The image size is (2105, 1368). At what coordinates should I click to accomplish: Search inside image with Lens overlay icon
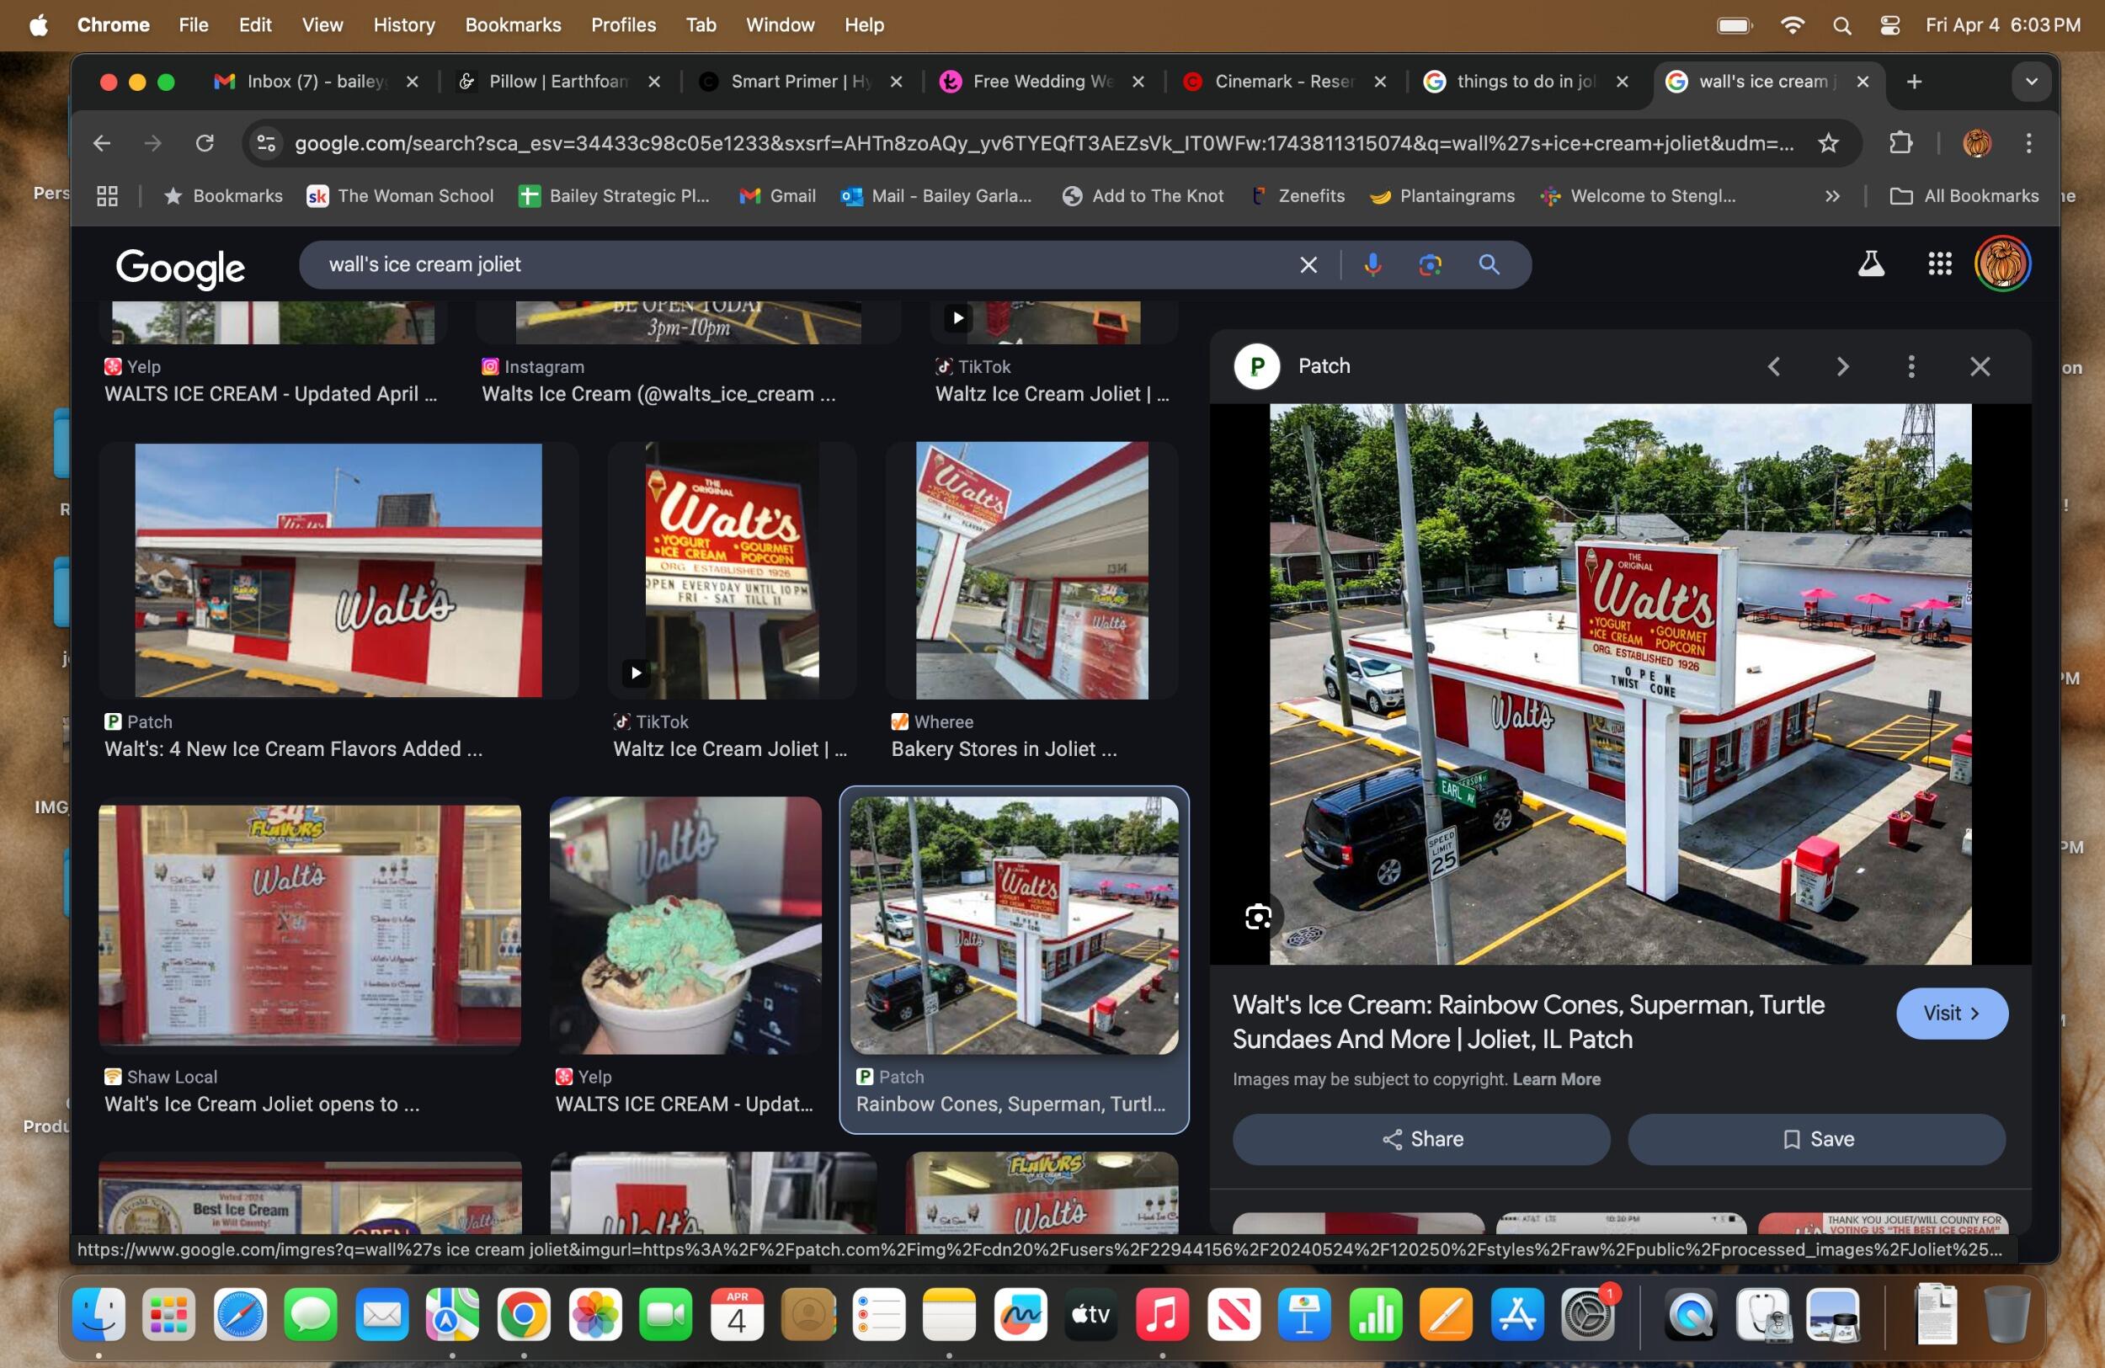(1258, 917)
